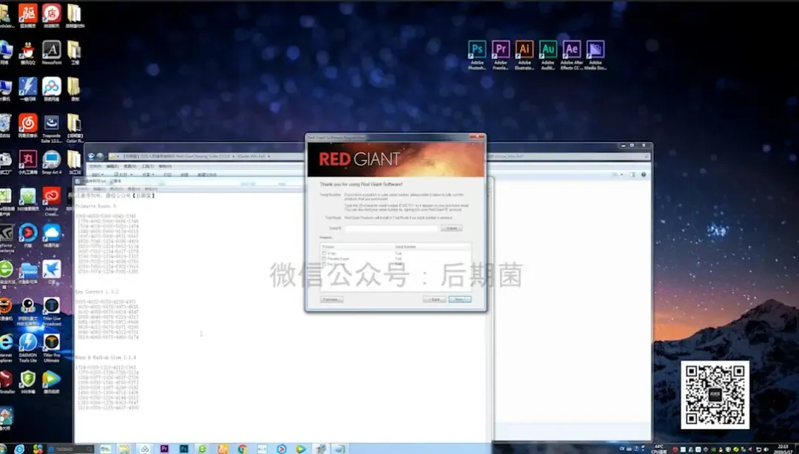Open Titler Live Broadcast desktop icon
This screenshot has height=454, width=799.
(x=52, y=311)
